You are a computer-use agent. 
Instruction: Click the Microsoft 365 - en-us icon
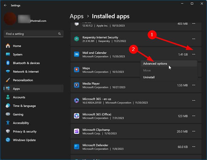click(x=77, y=101)
